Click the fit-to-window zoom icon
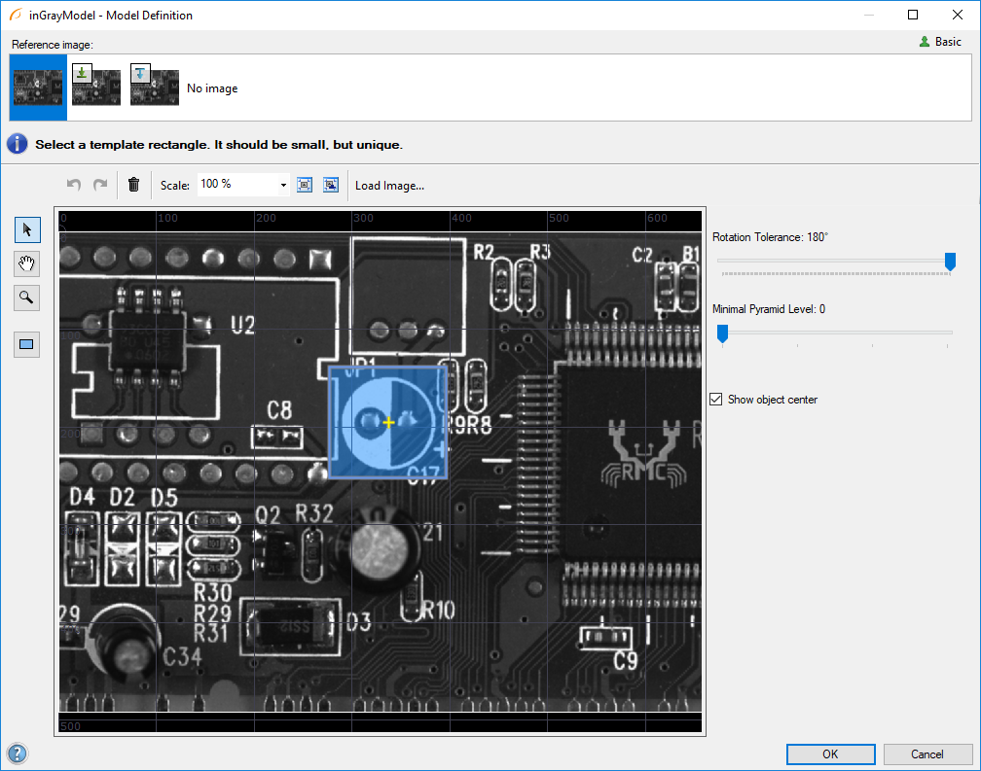981x771 pixels. [x=305, y=185]
